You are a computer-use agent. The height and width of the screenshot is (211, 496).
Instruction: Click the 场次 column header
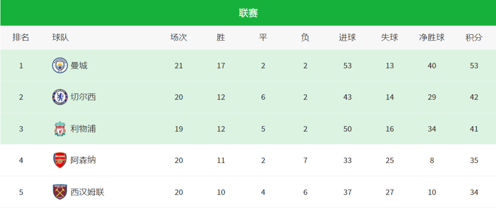[x=179, y=38]
